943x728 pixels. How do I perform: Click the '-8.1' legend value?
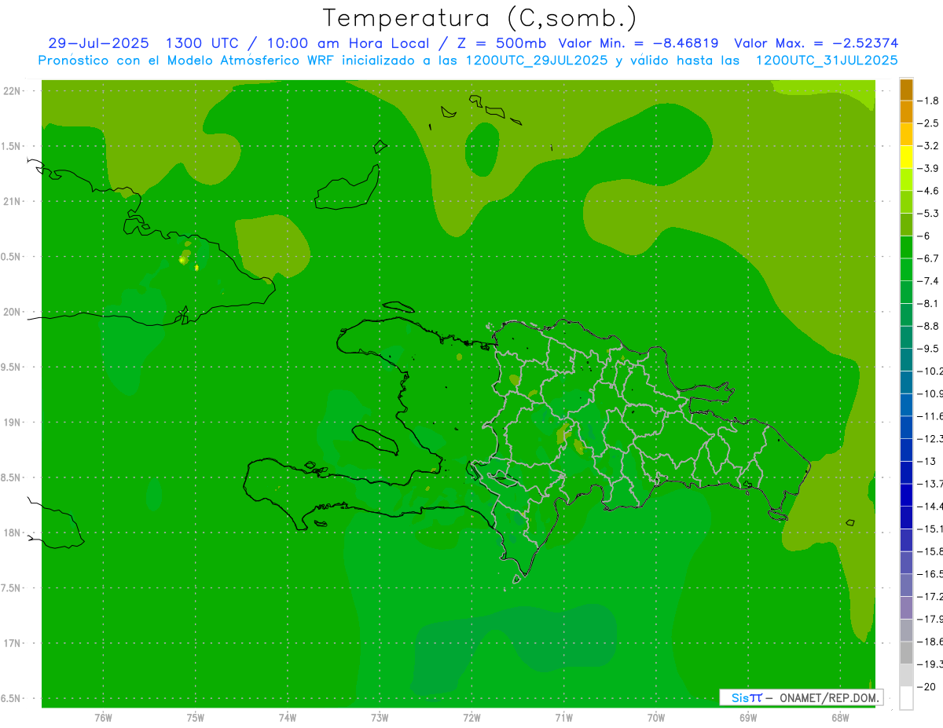pos(928,303)
